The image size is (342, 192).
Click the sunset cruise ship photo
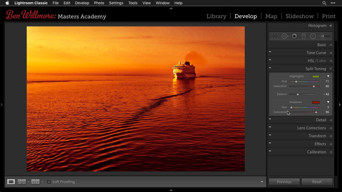click(135, 99)
